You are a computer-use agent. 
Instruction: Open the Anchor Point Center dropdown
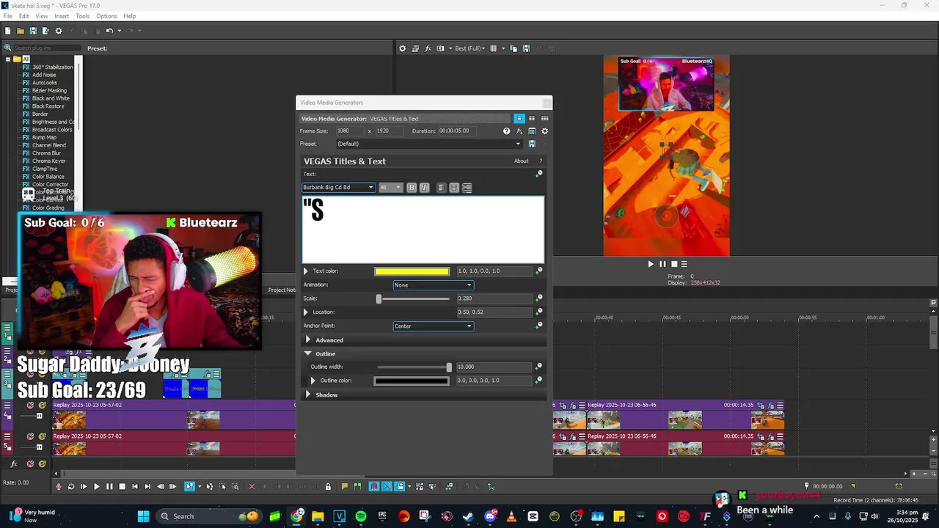tap(433, 326)
